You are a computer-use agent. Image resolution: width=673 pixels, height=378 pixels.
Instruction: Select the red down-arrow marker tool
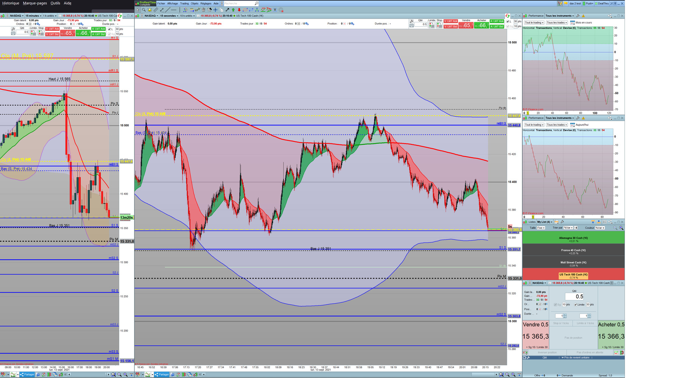(239, 10)
